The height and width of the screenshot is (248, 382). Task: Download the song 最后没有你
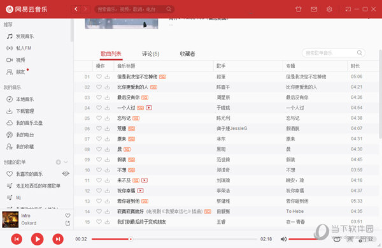(x=107, y=98)
